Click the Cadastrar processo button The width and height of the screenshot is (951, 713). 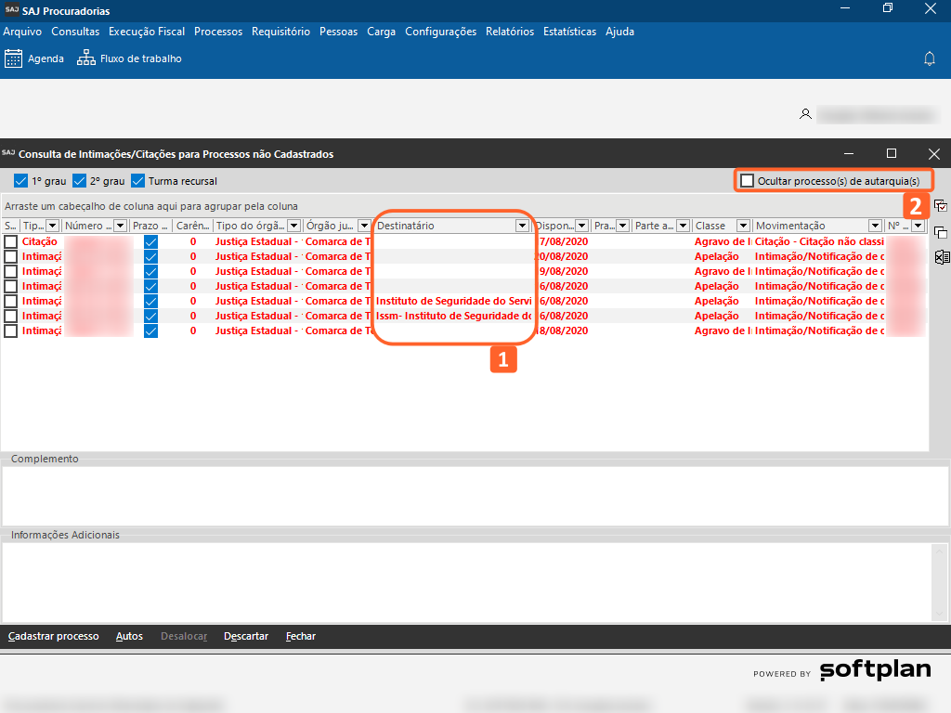53,636
